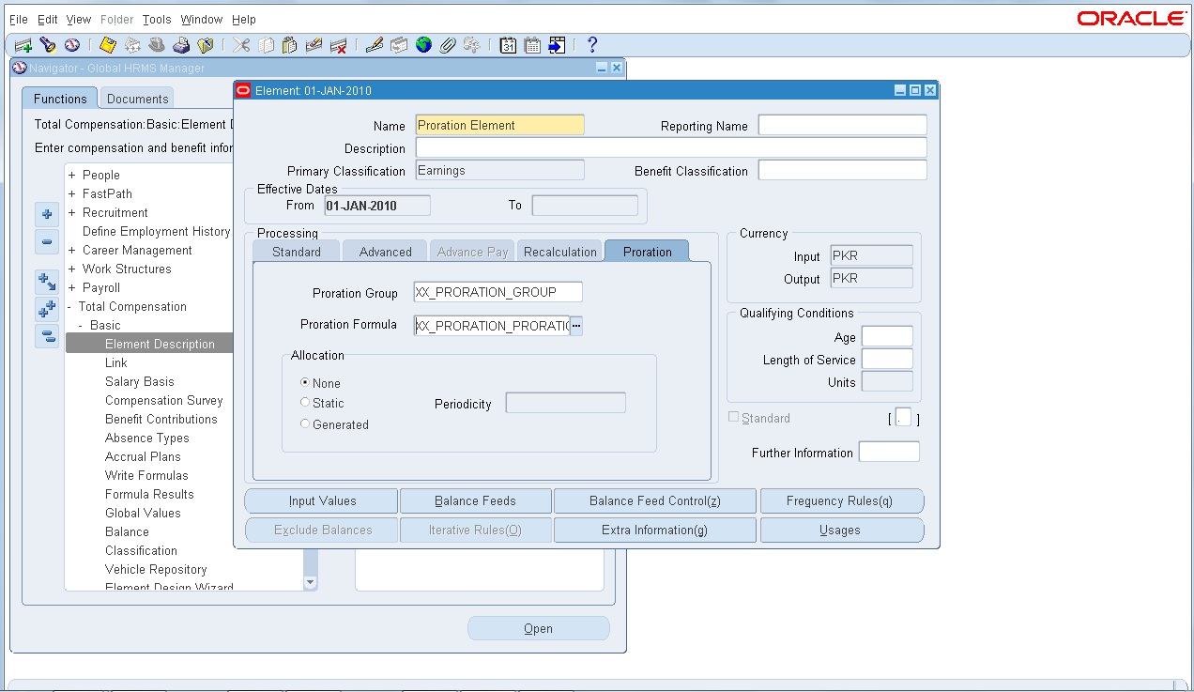Switch to the Advanced processing tab
1194x692 pixels.
(385, 252)
